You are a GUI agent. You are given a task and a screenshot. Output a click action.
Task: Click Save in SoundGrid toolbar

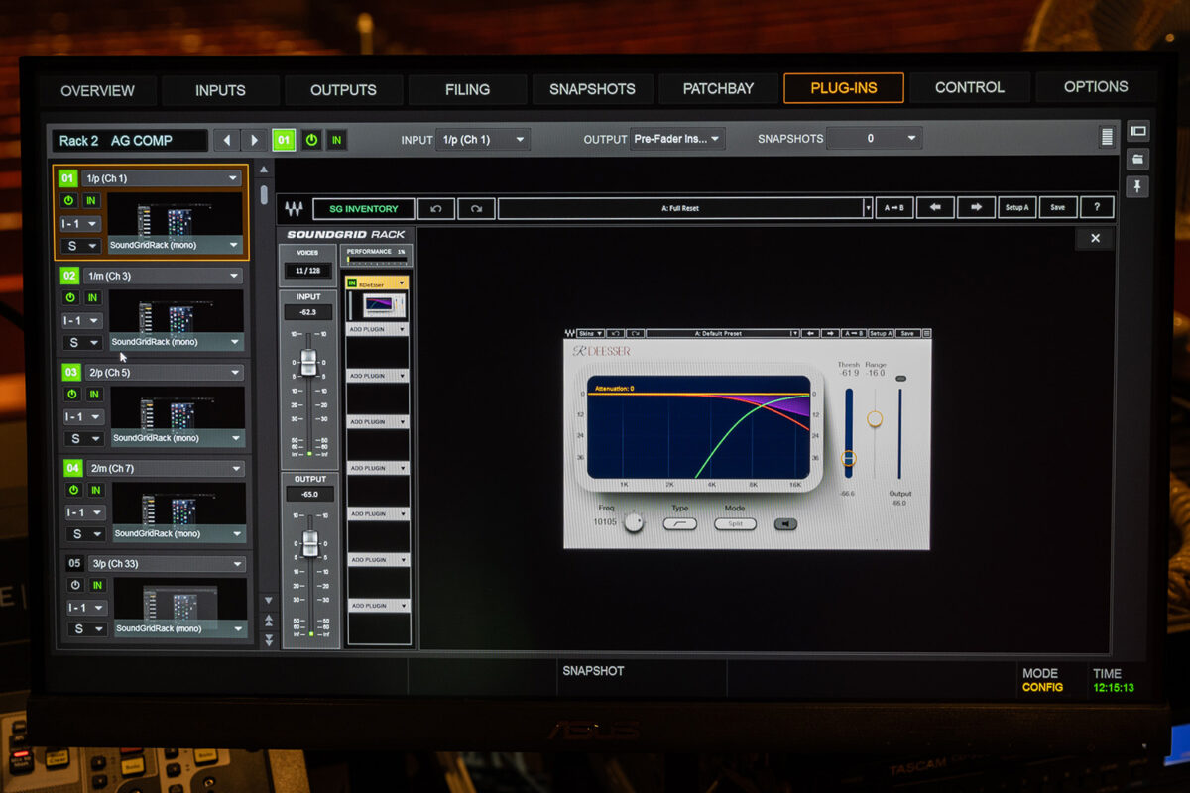1057,208
